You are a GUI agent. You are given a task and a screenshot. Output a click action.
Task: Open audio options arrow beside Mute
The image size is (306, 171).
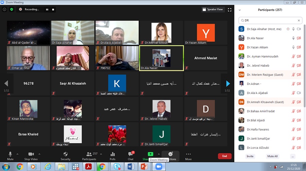[x=17, y=154]
